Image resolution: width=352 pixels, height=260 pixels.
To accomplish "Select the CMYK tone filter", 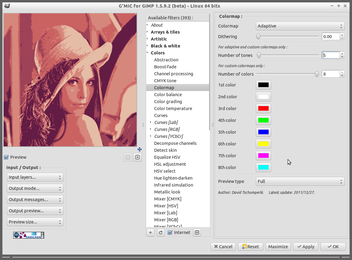I will [165, 81].
